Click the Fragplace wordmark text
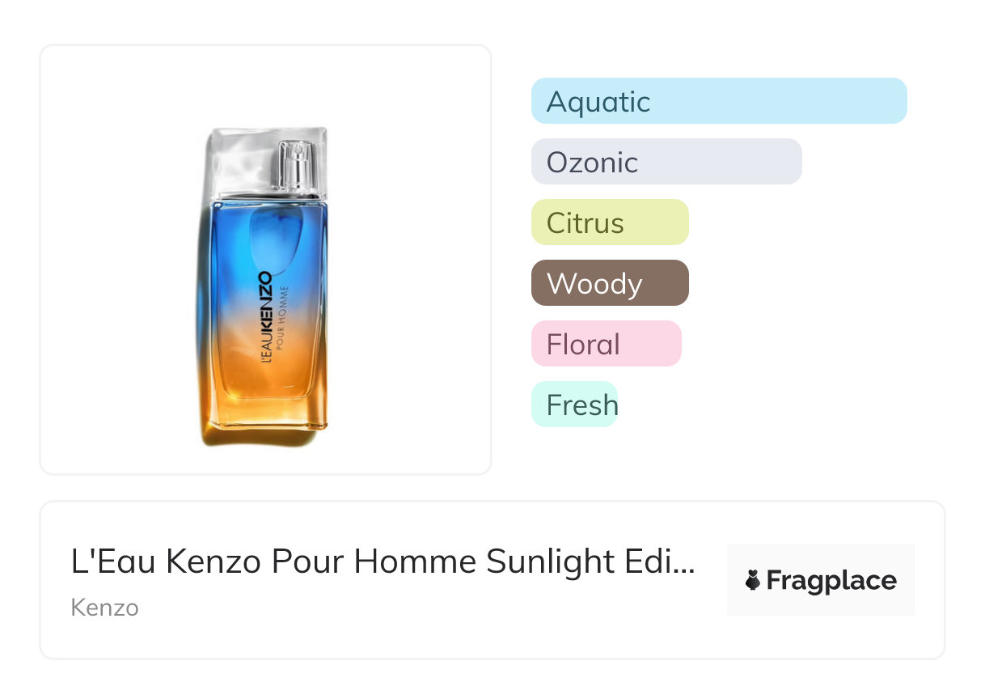This screenshot has height=699, width=985. (x=831, y=580)
